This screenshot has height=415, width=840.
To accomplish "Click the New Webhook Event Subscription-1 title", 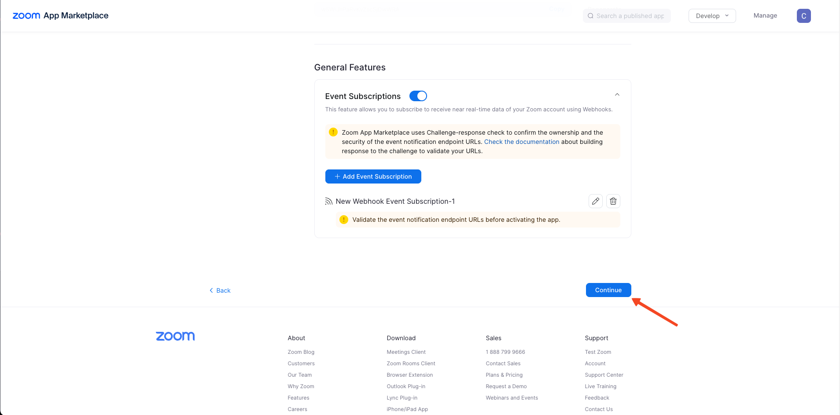I will coord(395,201).
